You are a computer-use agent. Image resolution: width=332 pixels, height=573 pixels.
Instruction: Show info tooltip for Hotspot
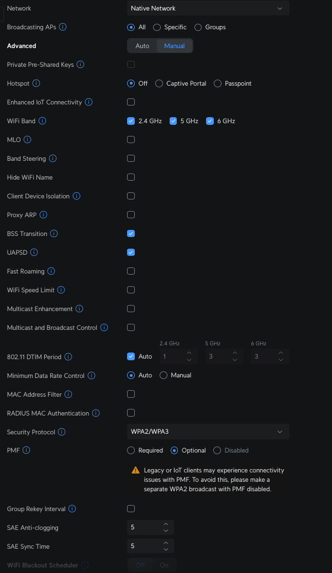click(36, 83)
